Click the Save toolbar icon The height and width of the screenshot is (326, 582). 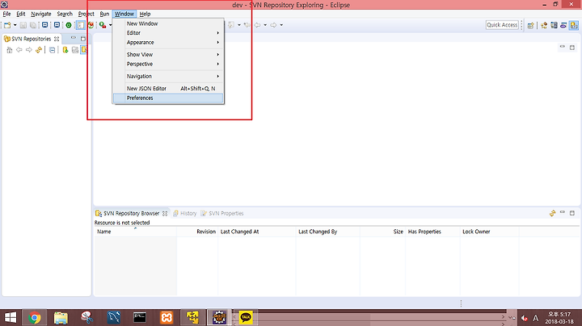click(x=23, y=25)
